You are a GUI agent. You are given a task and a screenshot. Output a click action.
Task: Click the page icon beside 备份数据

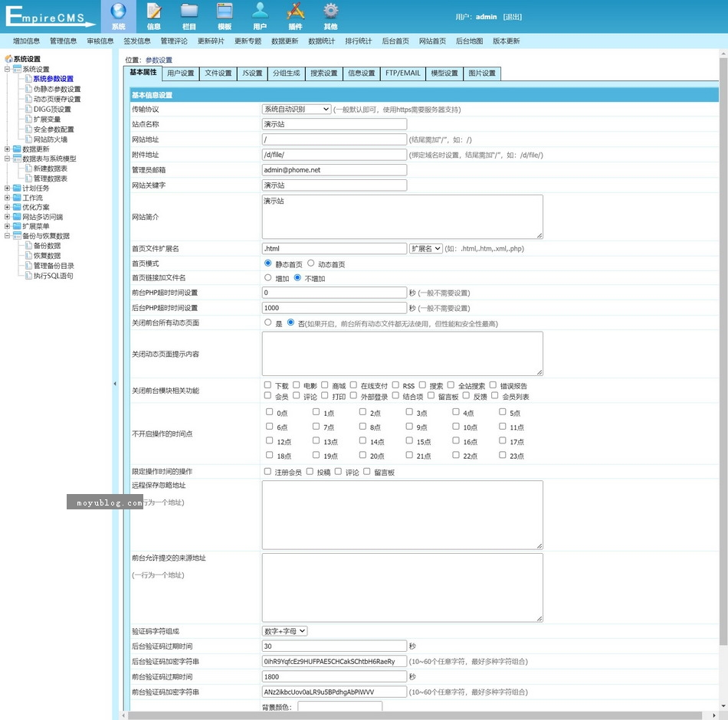coord(28,246)
